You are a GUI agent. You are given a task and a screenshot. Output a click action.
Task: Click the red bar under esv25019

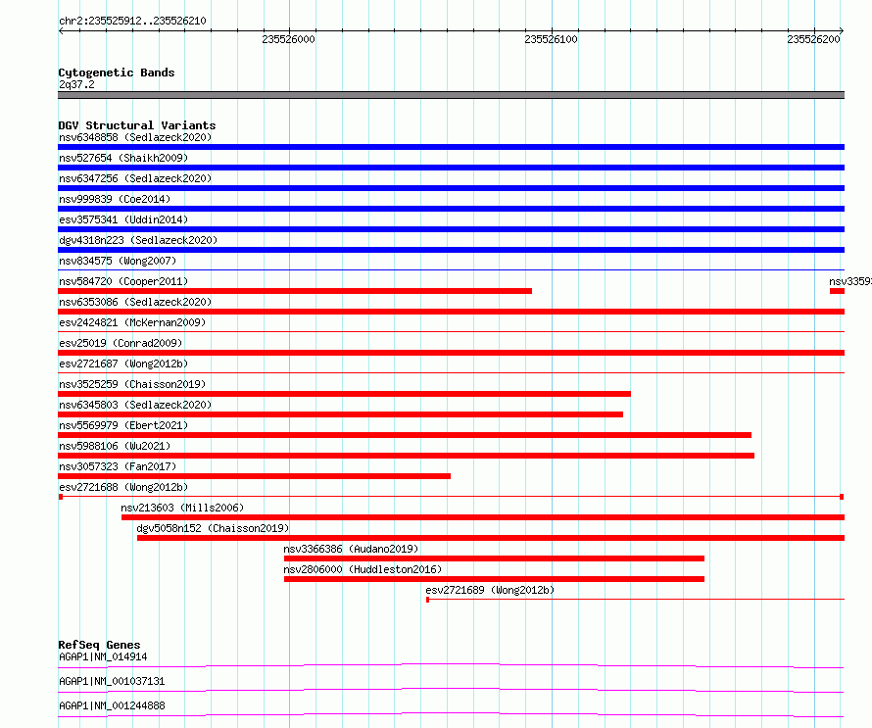[451, 353]
